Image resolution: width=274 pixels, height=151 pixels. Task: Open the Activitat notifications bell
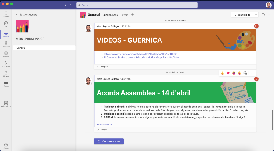6,13
